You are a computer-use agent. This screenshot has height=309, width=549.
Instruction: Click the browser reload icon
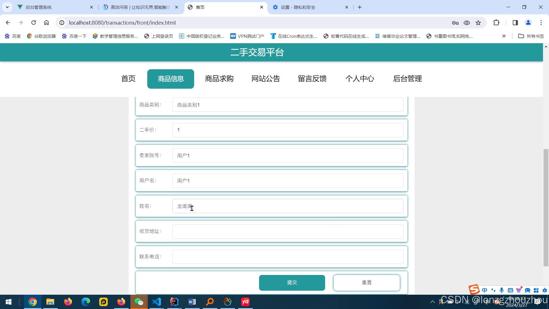pyautogui.click(x=33, y=23)
